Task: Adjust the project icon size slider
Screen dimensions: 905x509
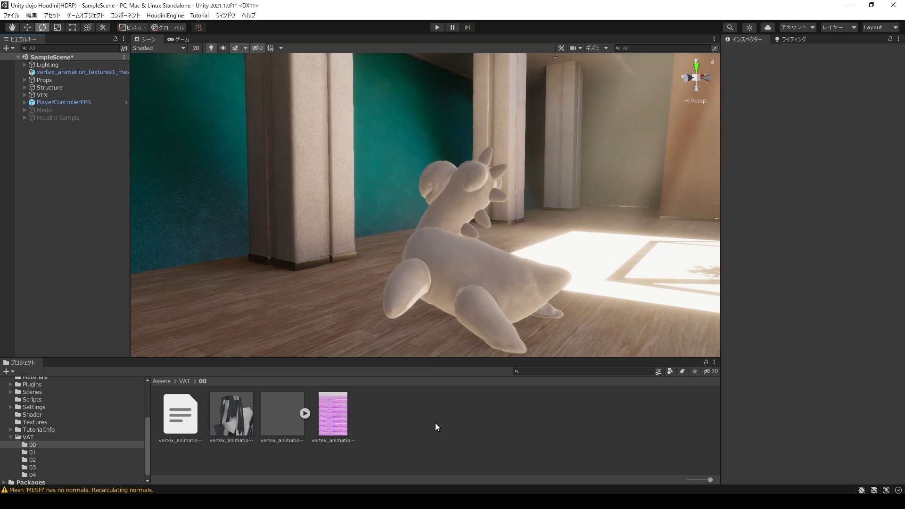Action: [710, 480]
